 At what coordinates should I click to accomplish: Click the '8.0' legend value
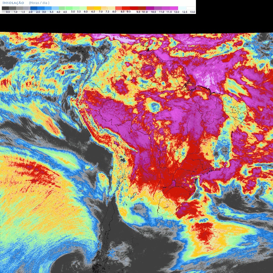coord(114,12)
